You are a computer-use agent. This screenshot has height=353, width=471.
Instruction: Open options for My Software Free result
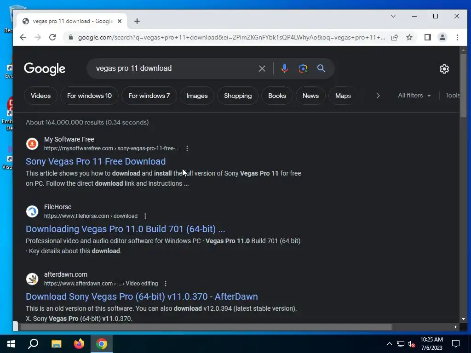tap(187, 148)
